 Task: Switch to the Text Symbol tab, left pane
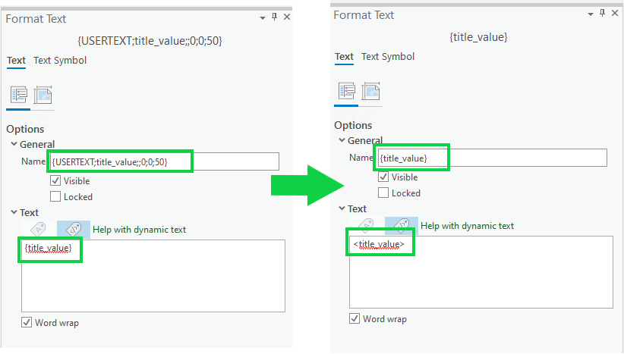(60, 61)
